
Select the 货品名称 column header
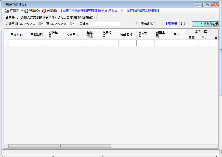pos(127,34)
